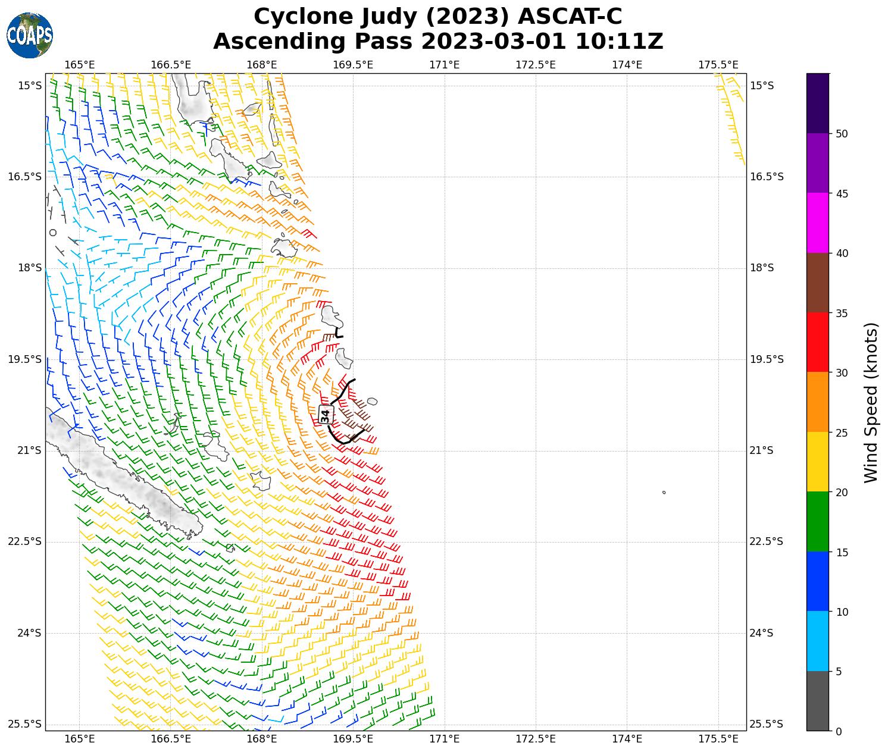Click the top 171°E longitude label
The image size is (888, 752).
point(444,64)
